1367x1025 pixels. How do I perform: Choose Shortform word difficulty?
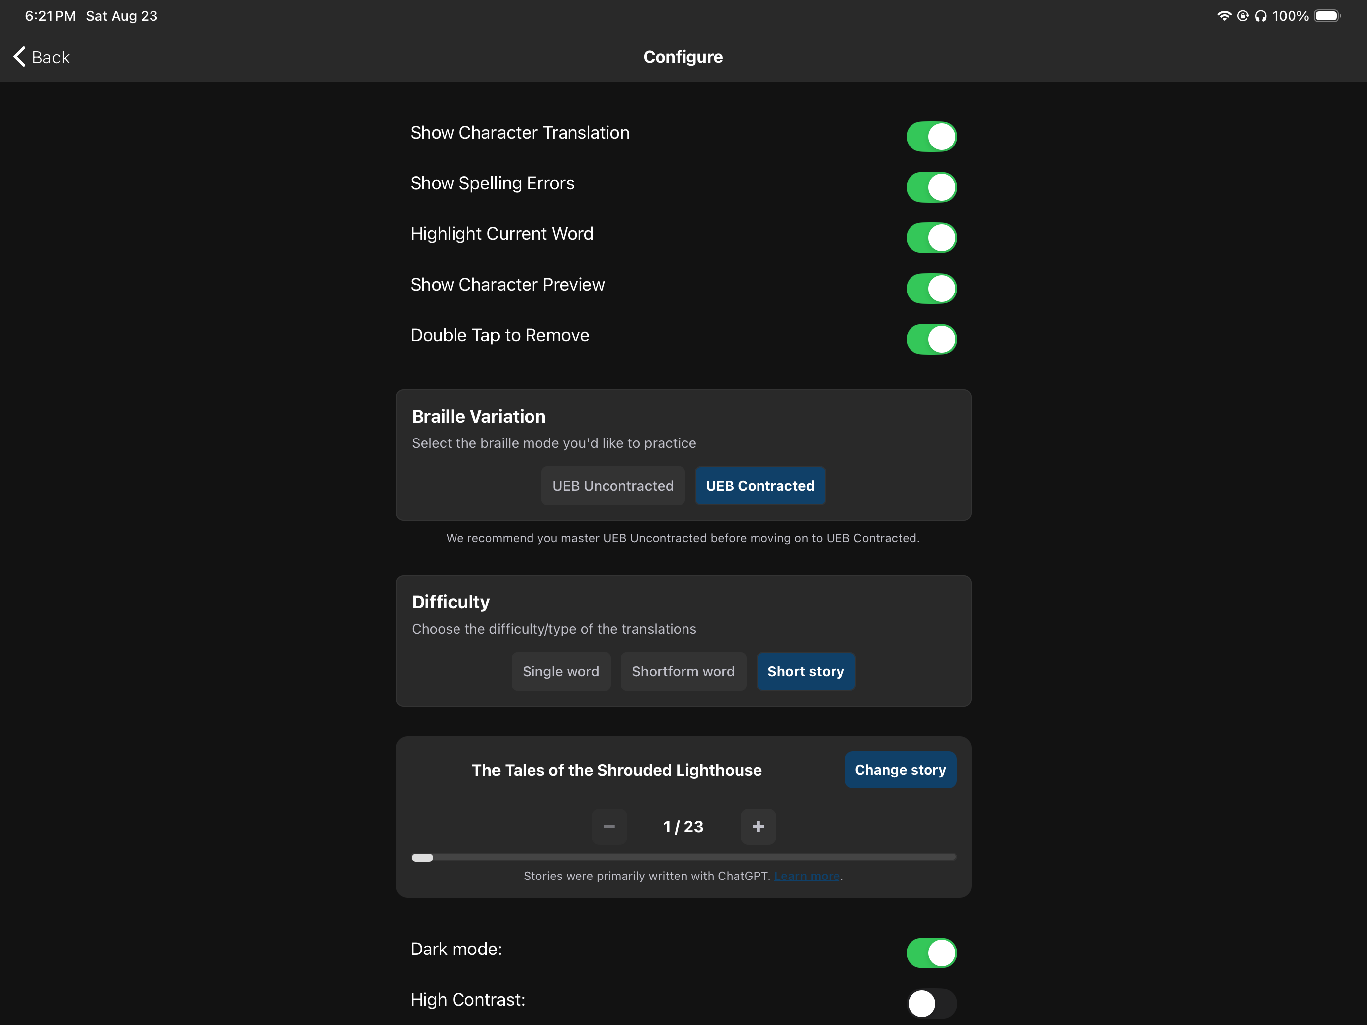[683, 671]
